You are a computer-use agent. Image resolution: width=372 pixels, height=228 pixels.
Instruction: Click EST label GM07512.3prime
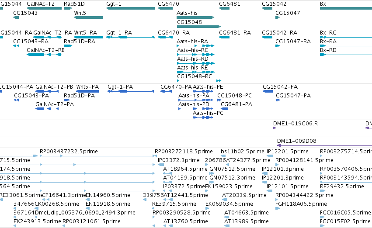click(233, 178)
